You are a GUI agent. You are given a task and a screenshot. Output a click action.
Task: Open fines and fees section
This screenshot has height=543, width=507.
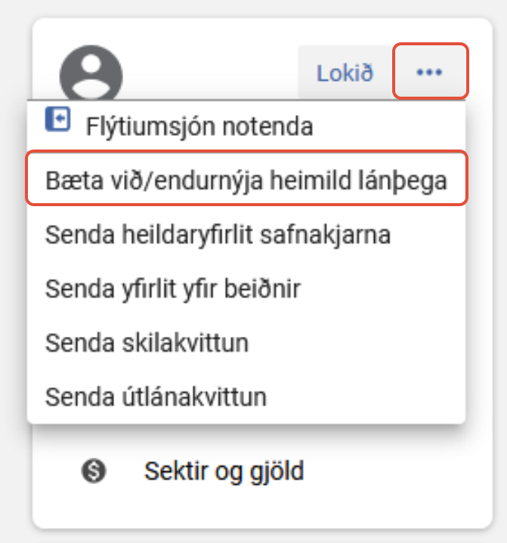tap(224, 471)
